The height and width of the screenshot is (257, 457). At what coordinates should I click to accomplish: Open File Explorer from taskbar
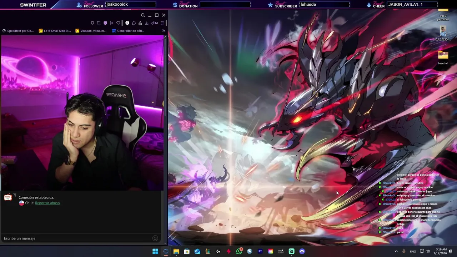(176, 251)
